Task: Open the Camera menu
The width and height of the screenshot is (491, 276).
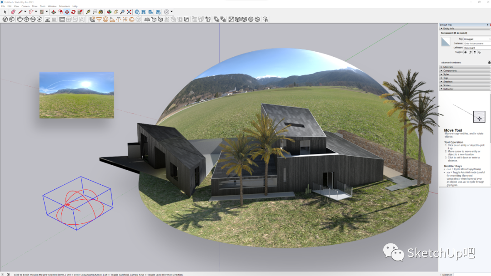Action: pyautogui.click(x=25, y=6)
